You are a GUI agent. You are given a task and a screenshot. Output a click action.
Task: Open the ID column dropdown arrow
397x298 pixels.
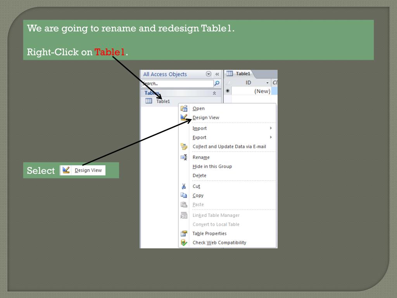[x=268, y=83]
